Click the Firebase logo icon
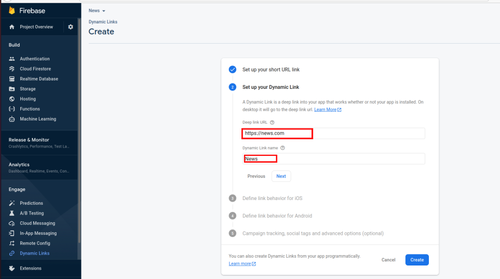 point(12,11)
